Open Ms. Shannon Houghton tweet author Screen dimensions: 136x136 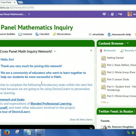pos(120,127)
